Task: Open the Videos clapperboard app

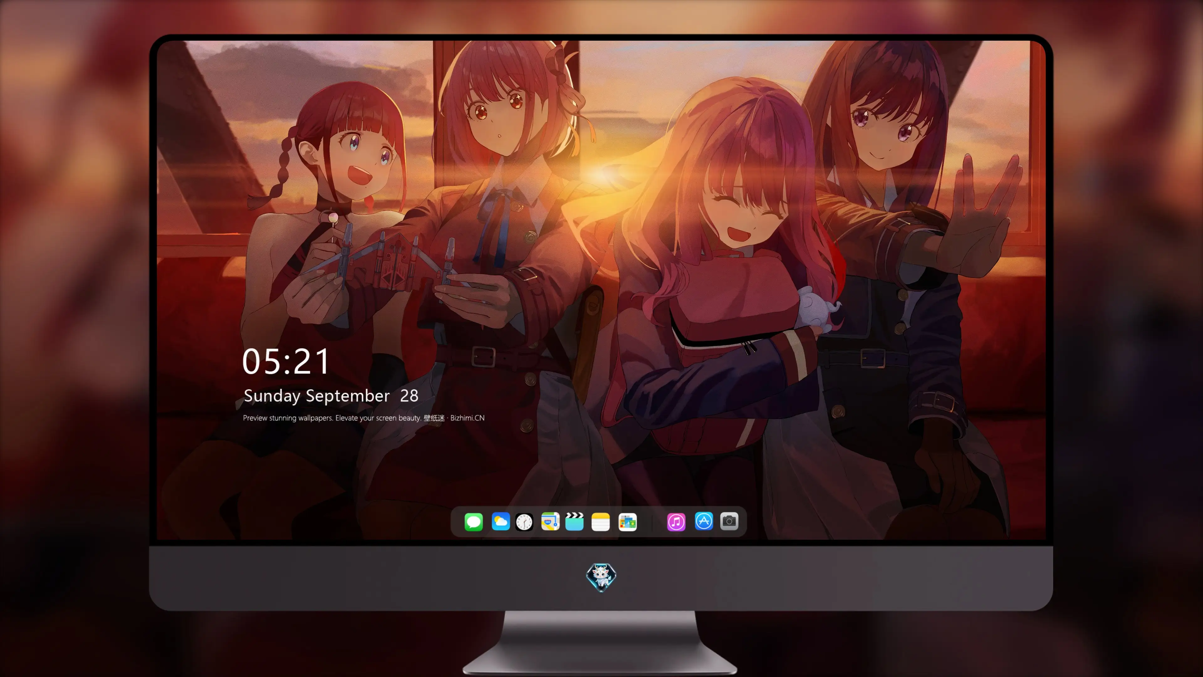Action: [x=575, y=522]
